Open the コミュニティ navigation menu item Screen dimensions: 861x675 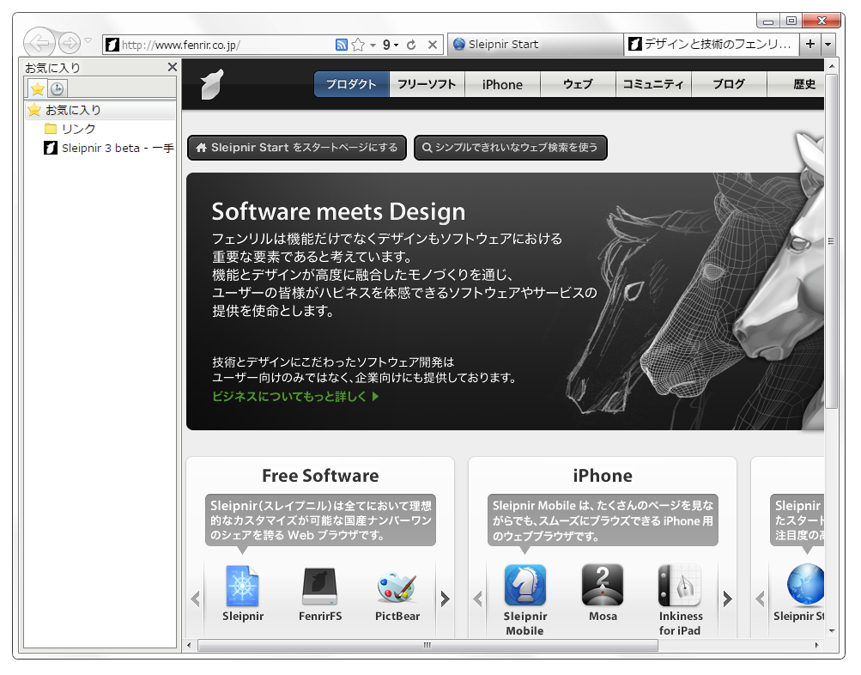pos(653,84)
